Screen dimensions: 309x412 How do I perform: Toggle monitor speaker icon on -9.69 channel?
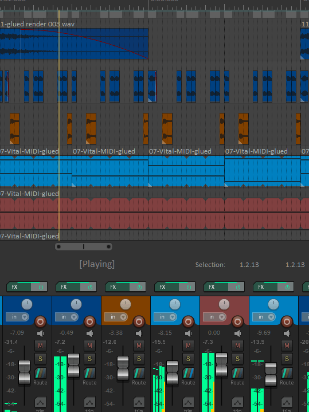pyautogui.click(x=287, y=333)
